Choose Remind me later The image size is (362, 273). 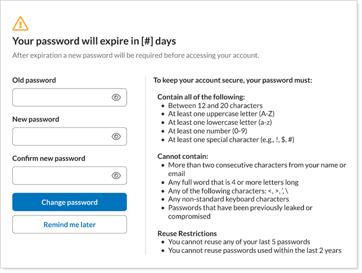[70, 225]
